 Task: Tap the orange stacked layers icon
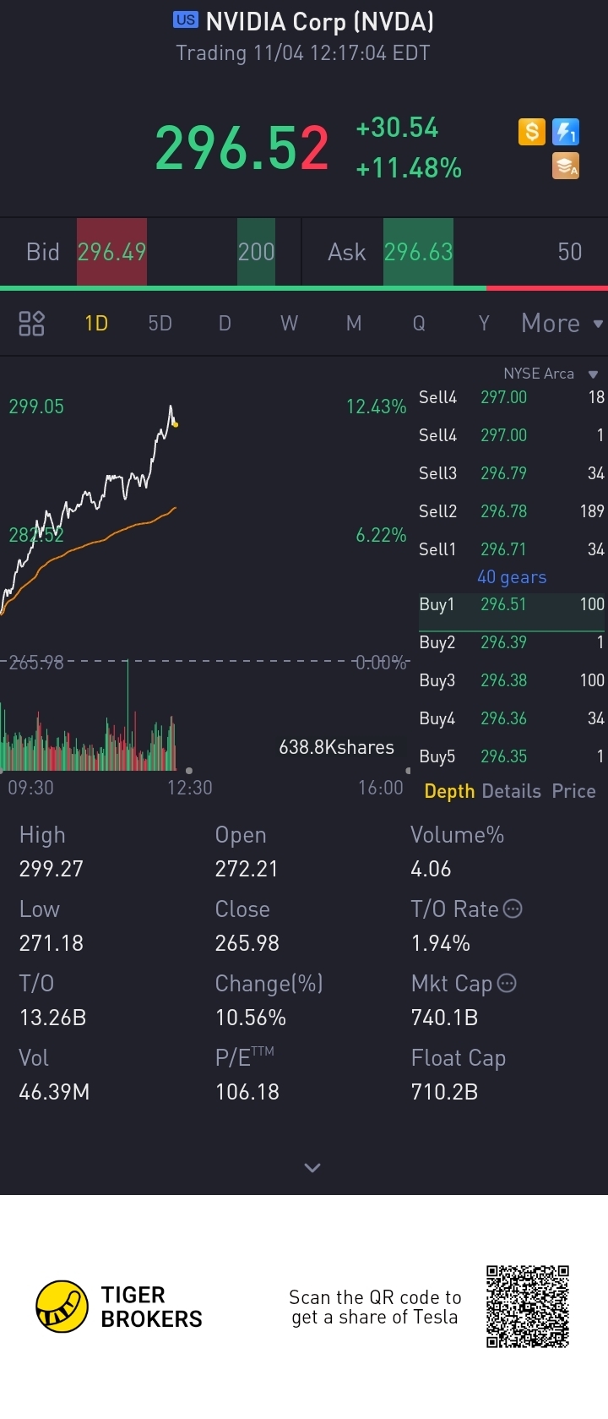pyautogui.click(x=566, y=166)
